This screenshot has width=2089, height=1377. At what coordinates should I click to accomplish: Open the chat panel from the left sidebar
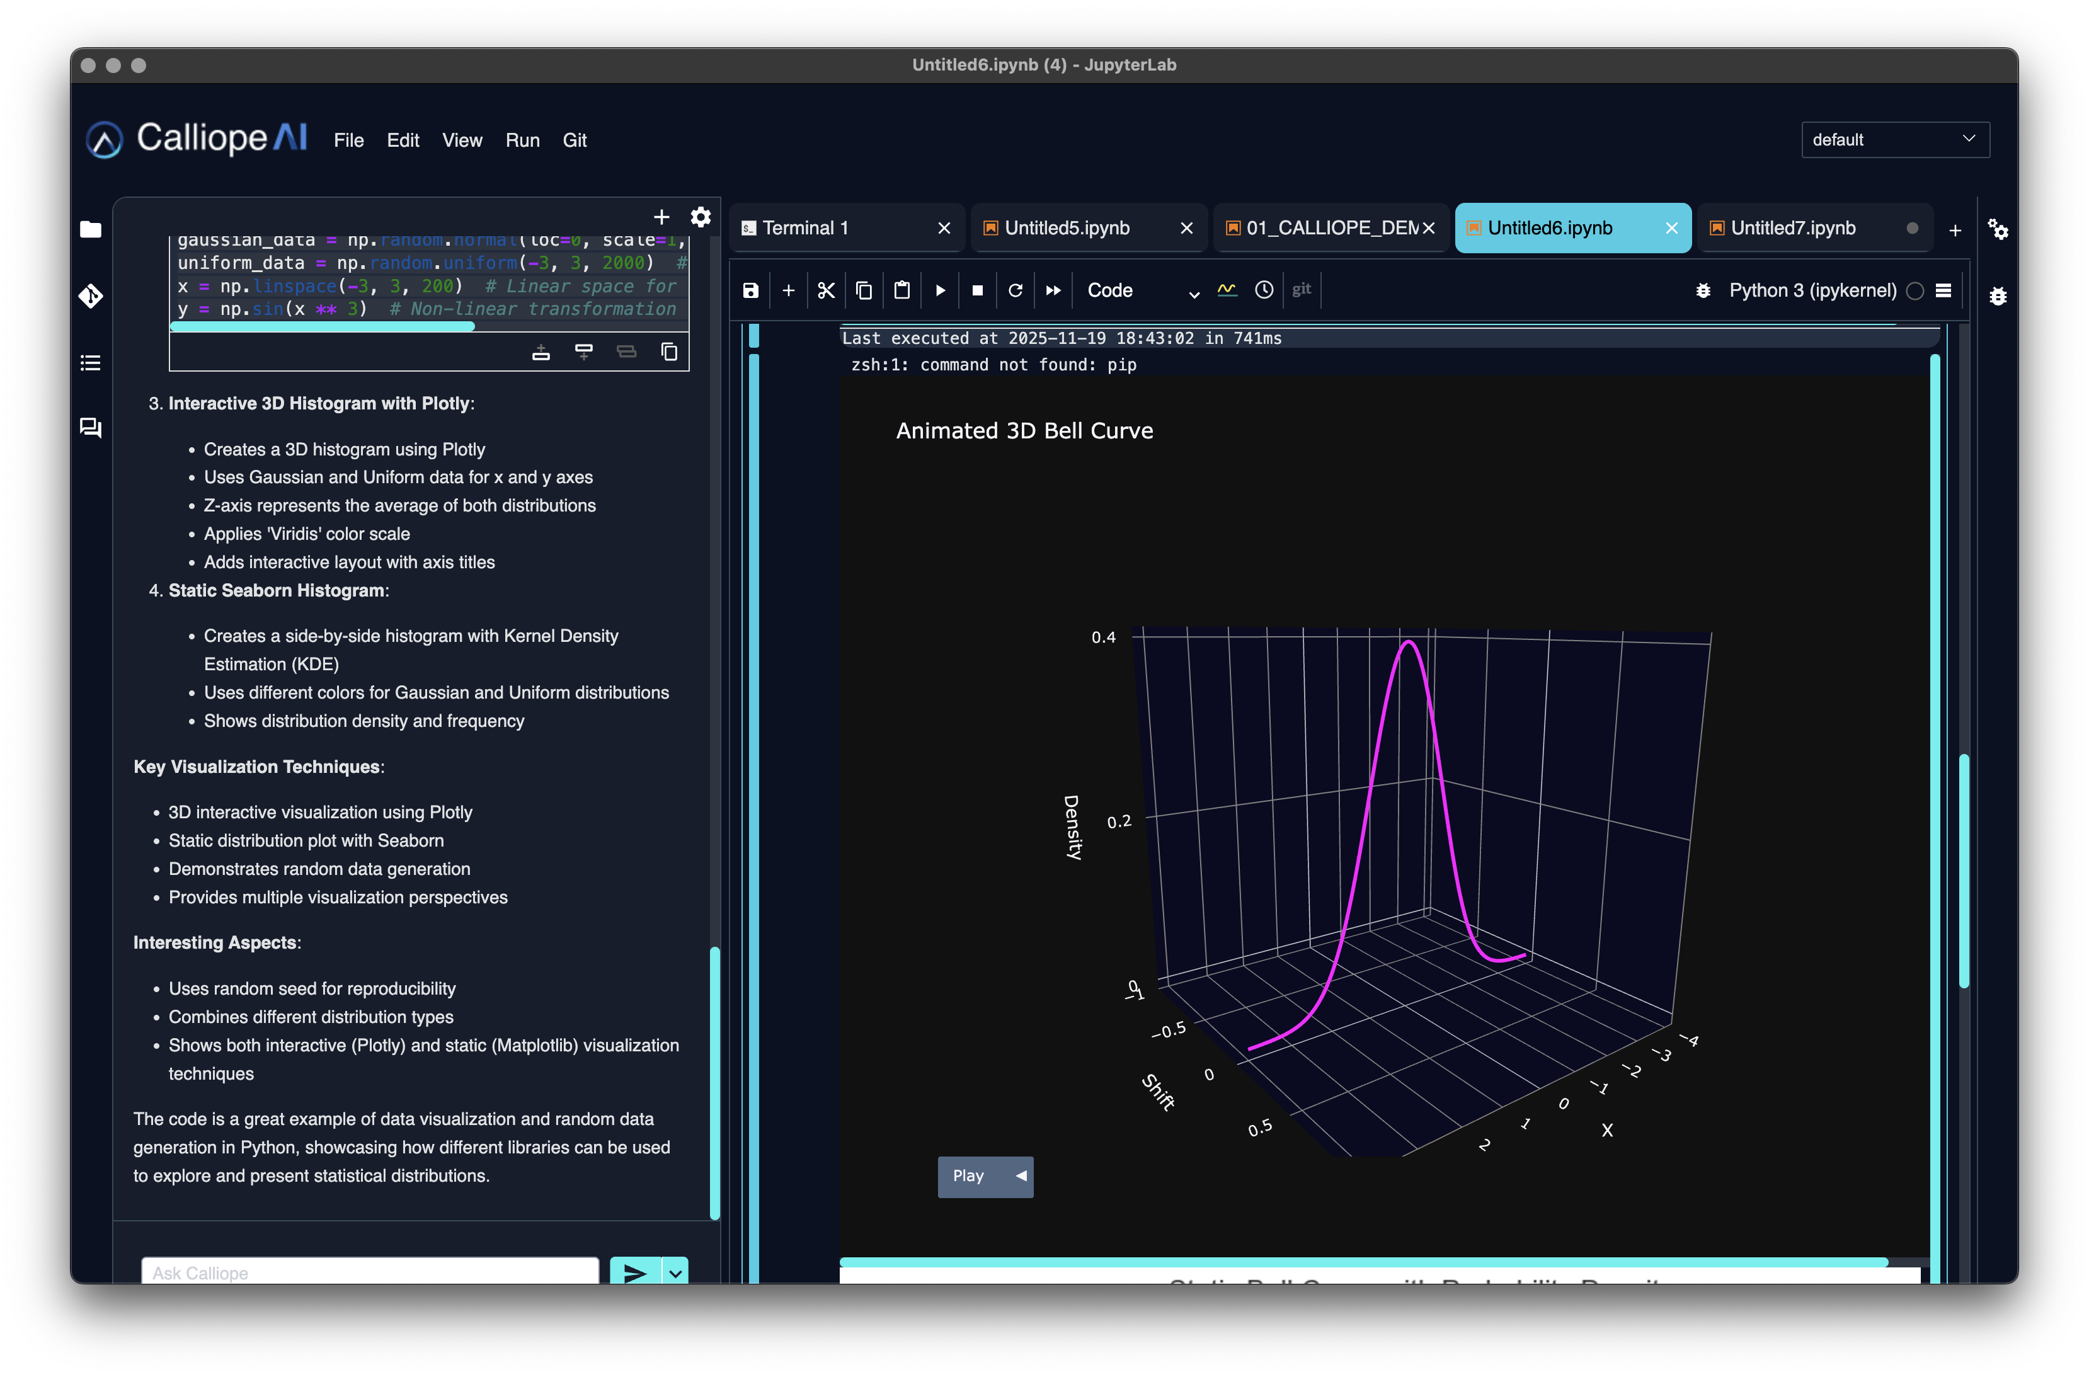pyautogui.click(x=91, y=428)
